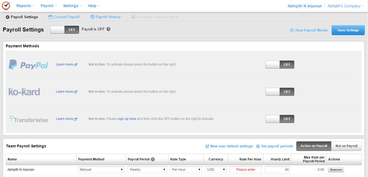
Task: Click the ko-kard logo
Action: (x=24, y=92)
